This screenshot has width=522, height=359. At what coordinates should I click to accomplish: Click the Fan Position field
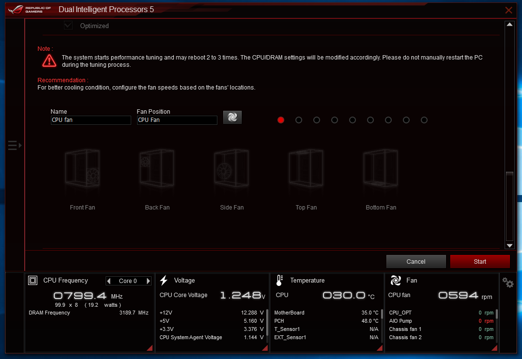pos(177,120)
